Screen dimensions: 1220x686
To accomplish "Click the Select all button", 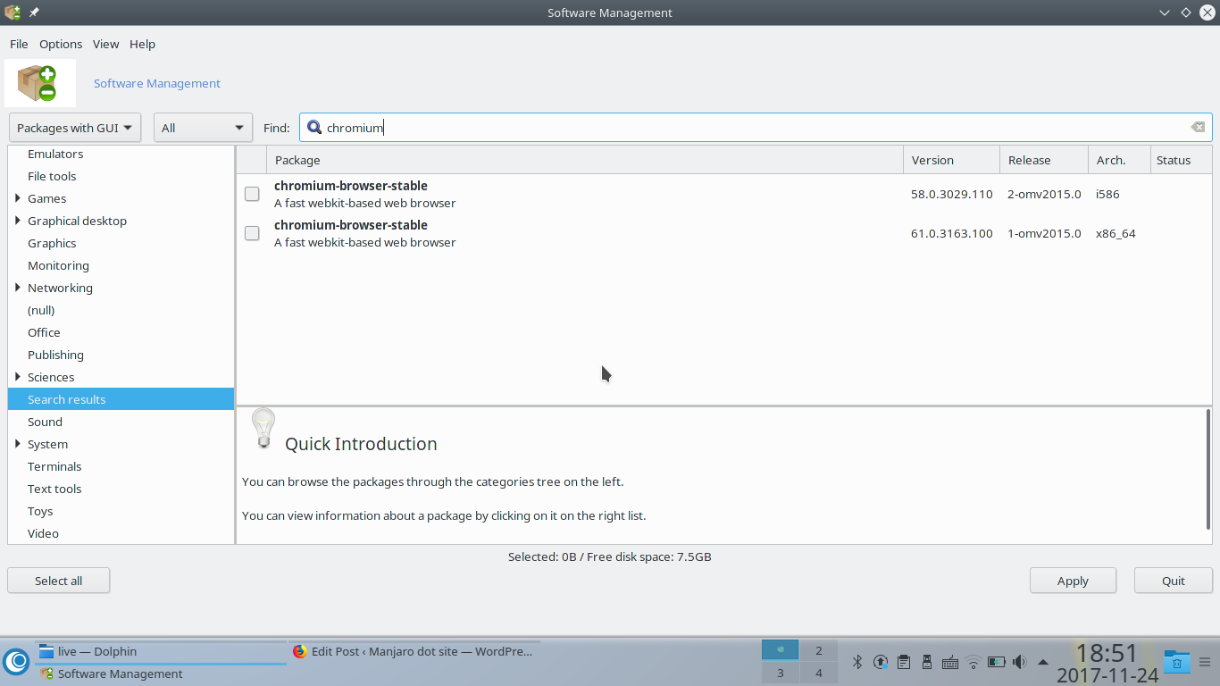I will [x=58, y=581].
